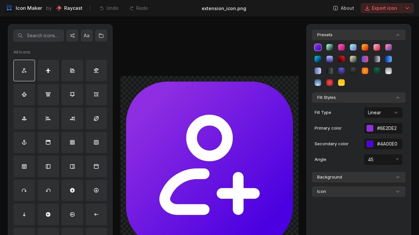Collapse the Presets section
The height and width of the screenshot is (235, 419).
coord(359,35)
